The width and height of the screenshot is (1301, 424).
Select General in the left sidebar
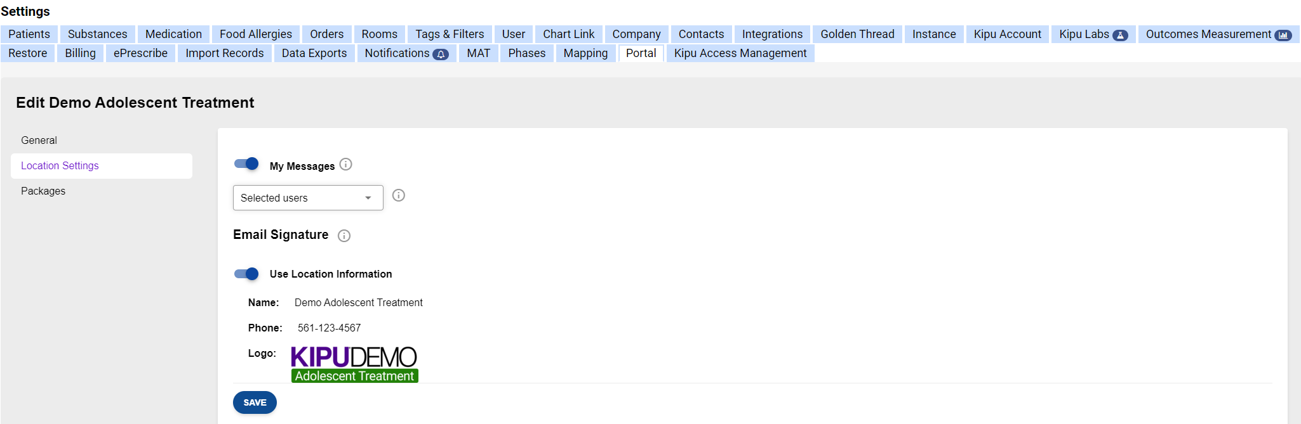[x=39, y=140]
